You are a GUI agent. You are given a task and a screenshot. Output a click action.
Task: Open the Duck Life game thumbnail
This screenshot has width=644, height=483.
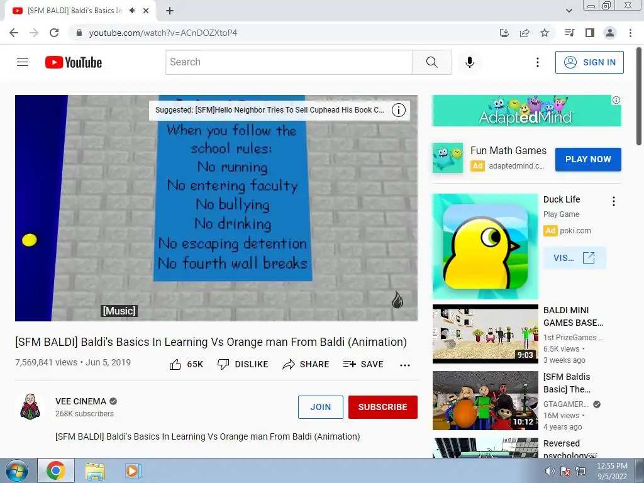point(485,247)
